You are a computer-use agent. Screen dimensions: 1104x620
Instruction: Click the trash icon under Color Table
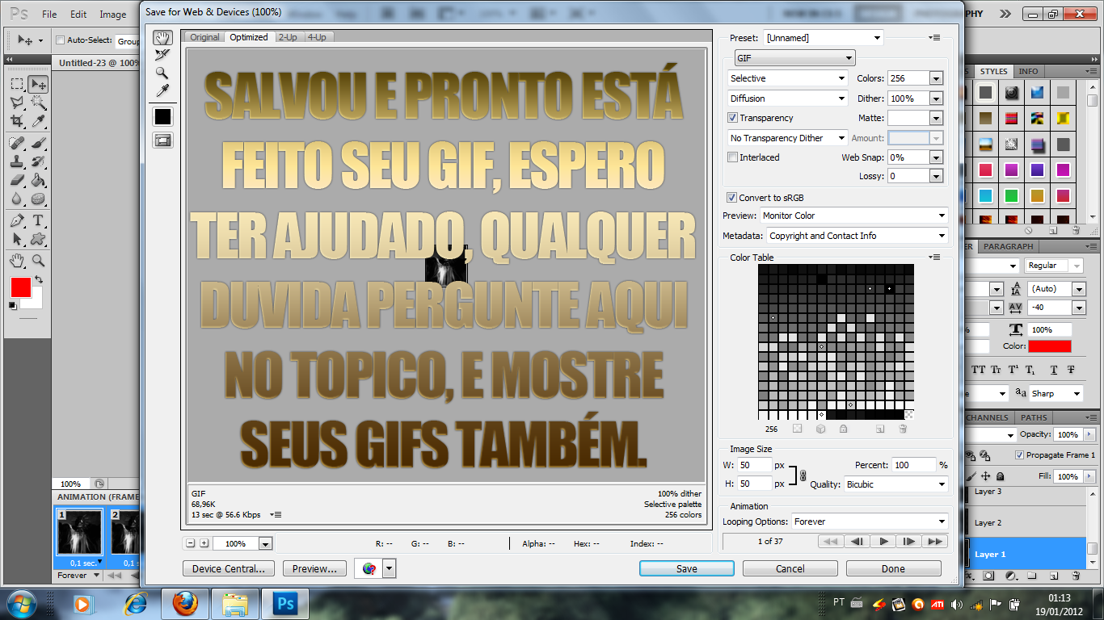tap(903, 429)
